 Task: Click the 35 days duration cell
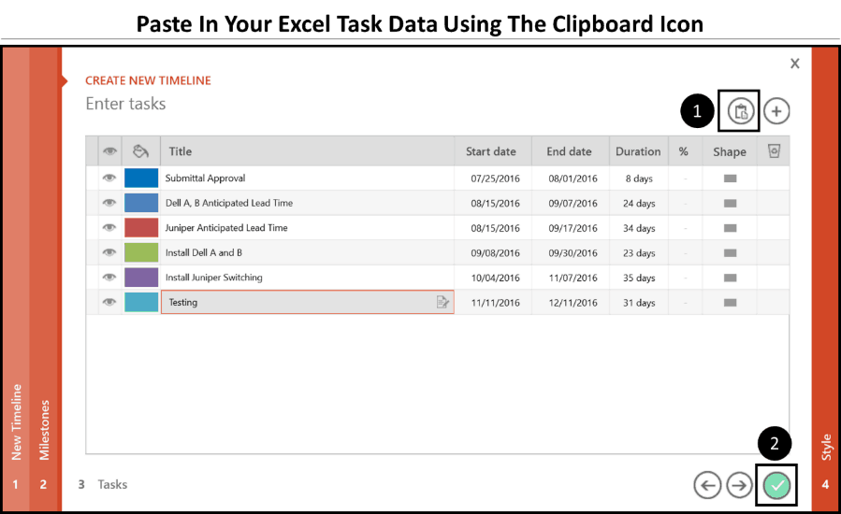[x=639, y=278]
